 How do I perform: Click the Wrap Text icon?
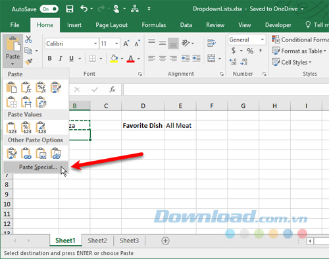[211, 43]
